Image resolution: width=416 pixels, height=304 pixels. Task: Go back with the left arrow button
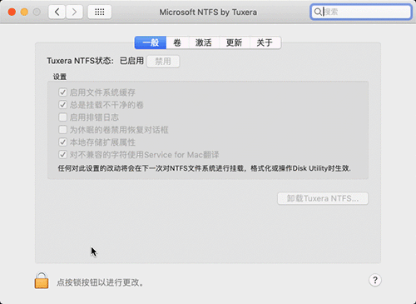tap(57, 12)
